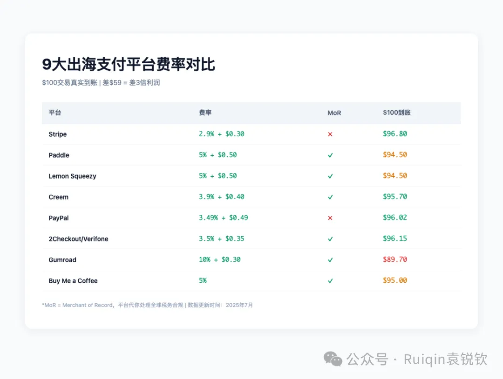The width and height of the screenshot is (503, 379).
Task: Select the fee rate 2.9% + $0.30
Action: pyautogui.click(x=222, y=134)
